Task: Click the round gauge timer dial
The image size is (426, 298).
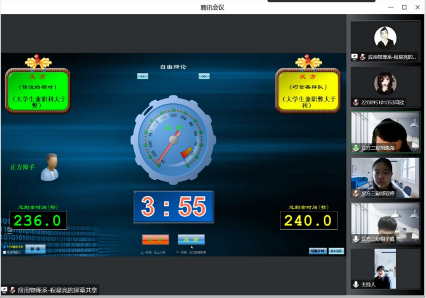Action: coord(173,140)
